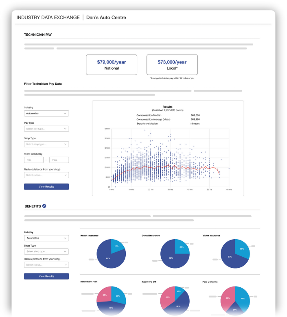
Task: Click the Experience Median 18 years value
Action: [195, 124]
